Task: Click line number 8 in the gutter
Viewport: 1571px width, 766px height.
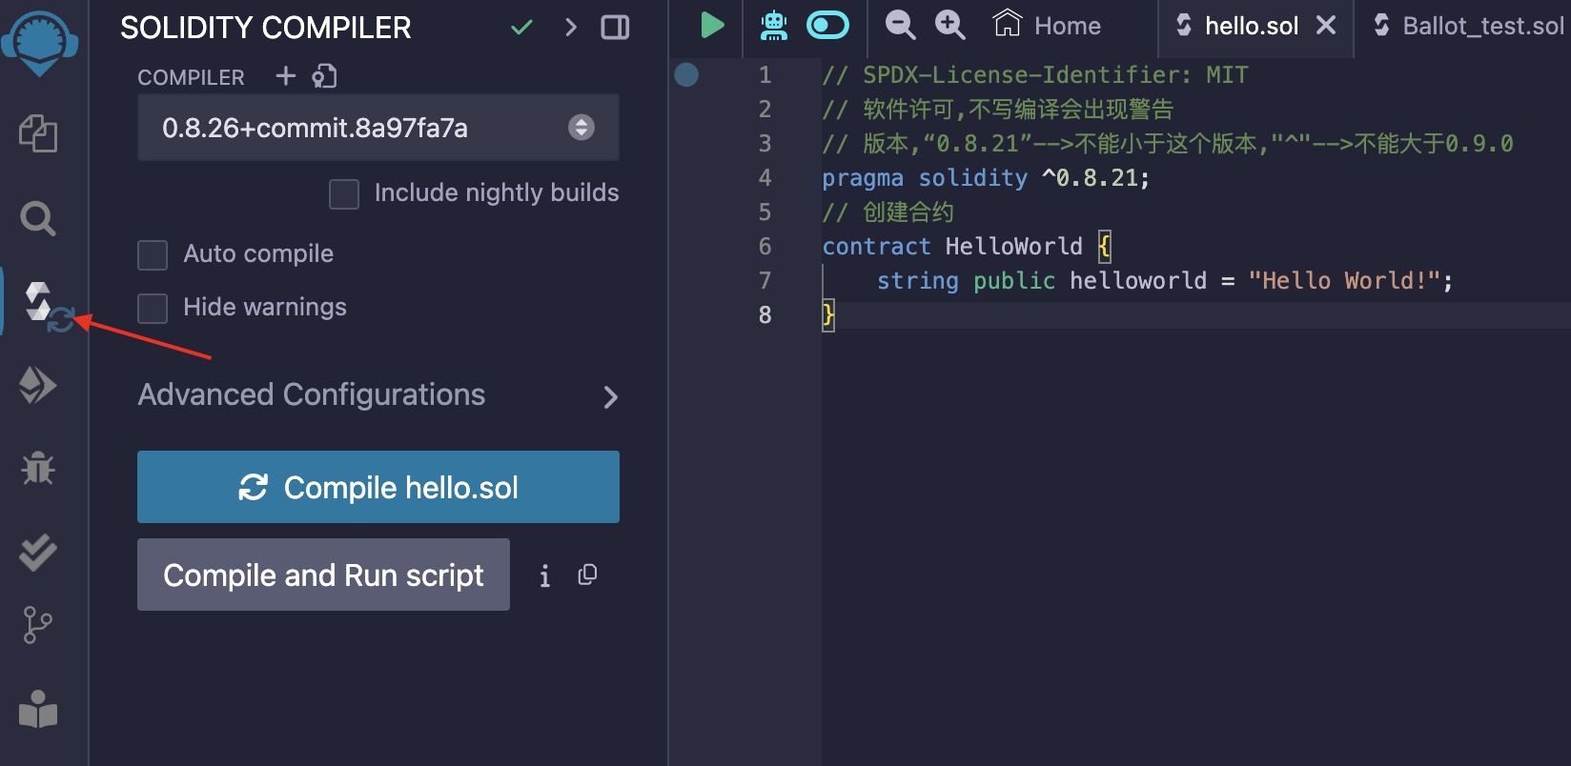Action: 765,314
